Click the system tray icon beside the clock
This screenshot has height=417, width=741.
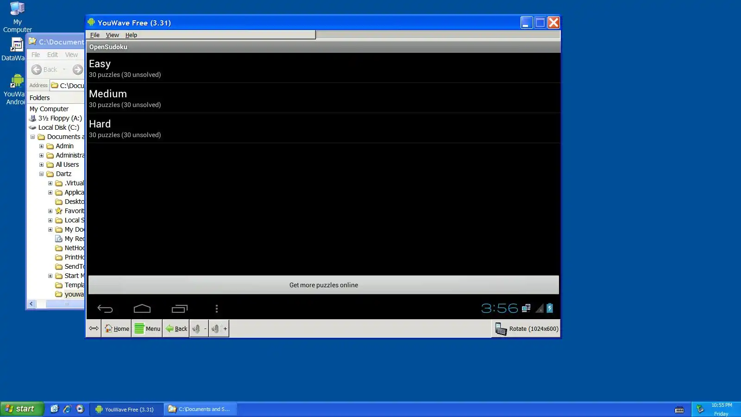700,409
